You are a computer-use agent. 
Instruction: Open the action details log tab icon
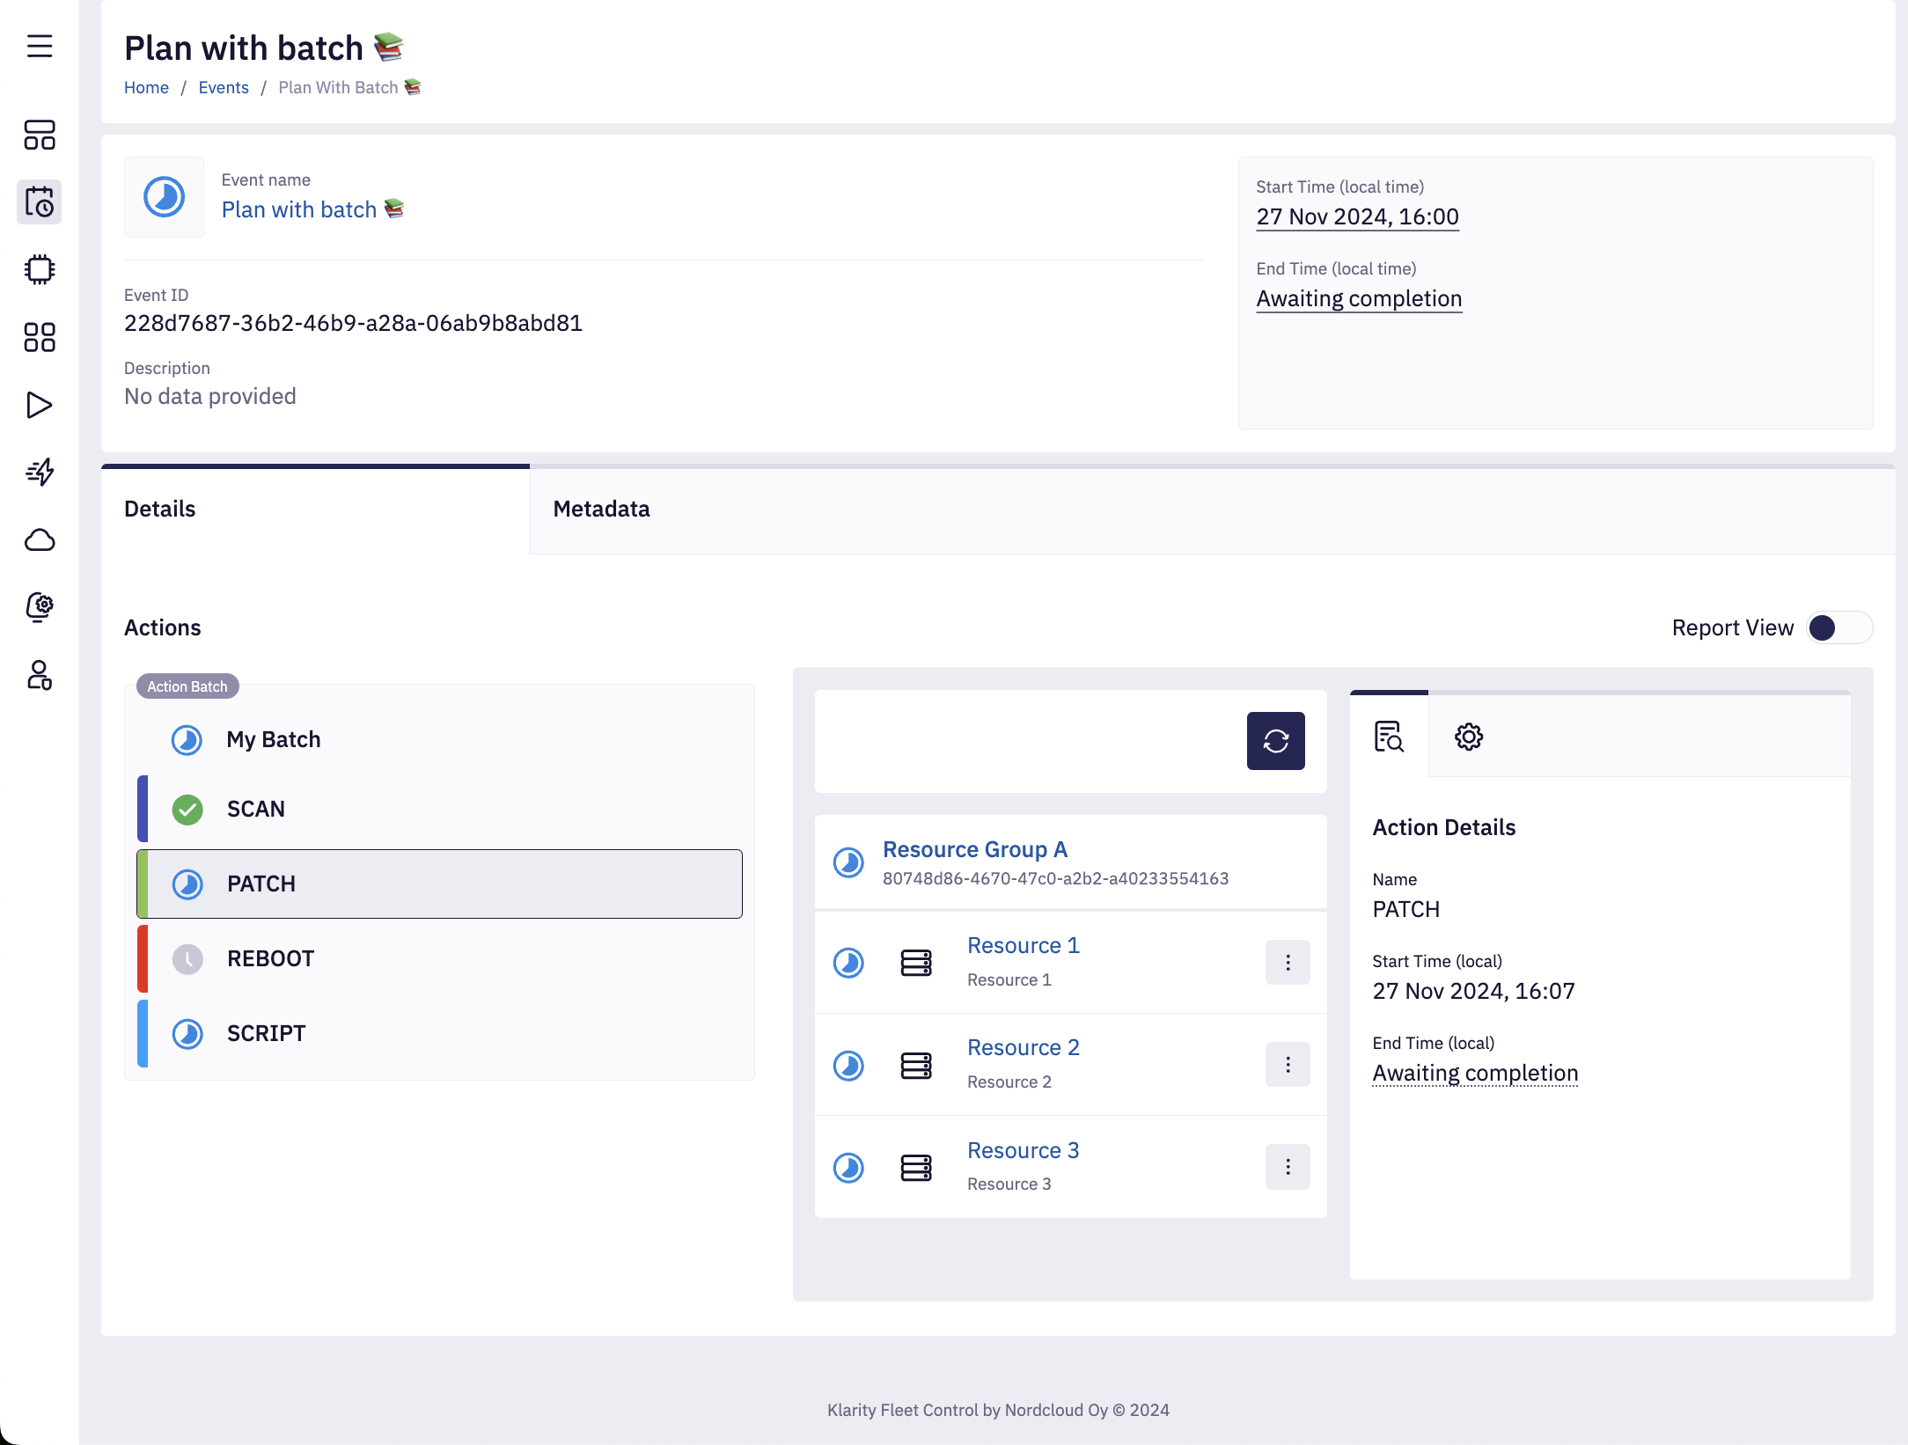1389,737
